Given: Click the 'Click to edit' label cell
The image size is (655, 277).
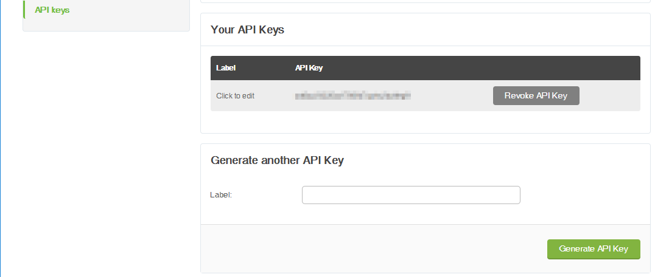Looking at the screenshot, I should click(235, 96).
